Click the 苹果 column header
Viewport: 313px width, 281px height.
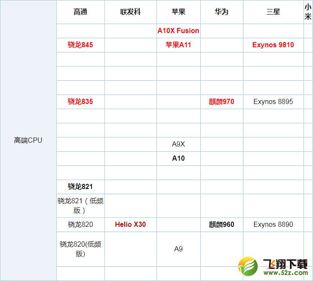(x=178, y=12)
